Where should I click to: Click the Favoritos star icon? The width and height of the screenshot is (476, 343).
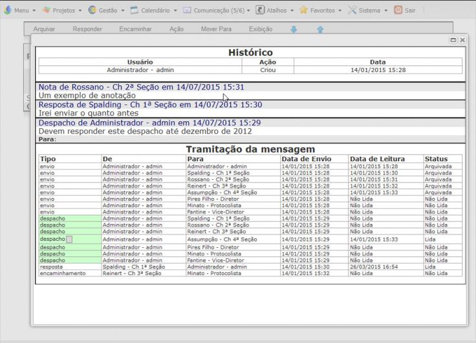(303, 10)
